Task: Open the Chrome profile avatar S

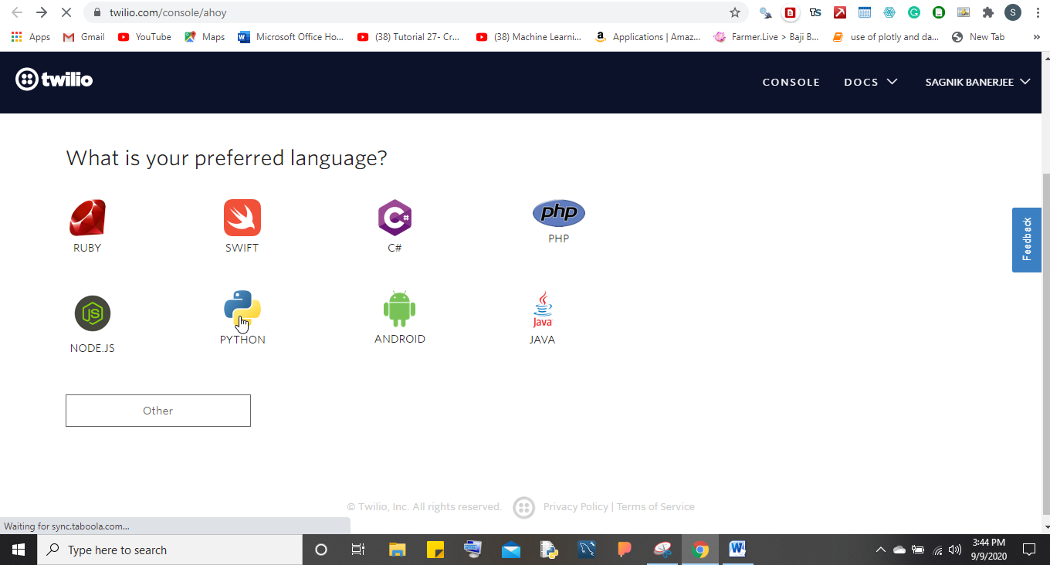Action: click(1013, 12)
